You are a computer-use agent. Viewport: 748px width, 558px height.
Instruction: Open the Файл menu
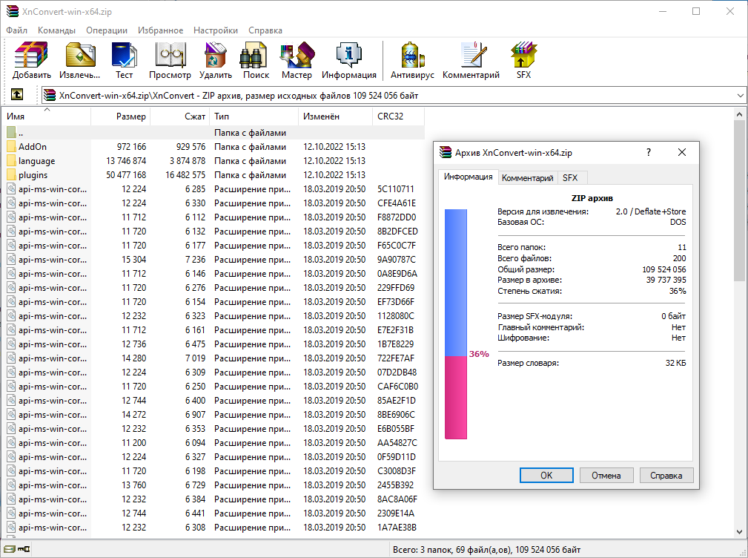tap(17, 30)
